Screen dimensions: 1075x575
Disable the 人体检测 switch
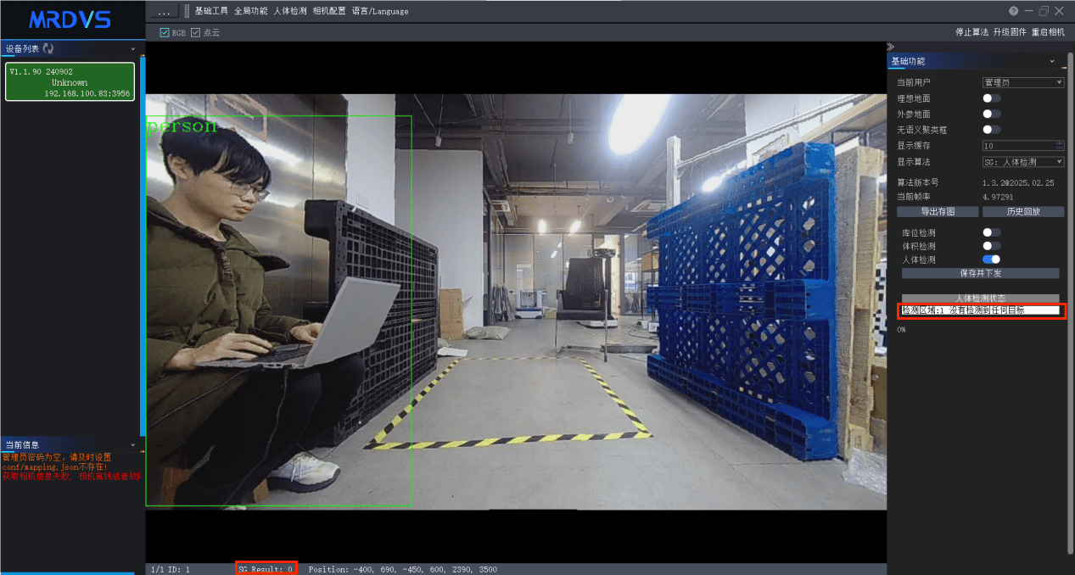[x=991, y=260]
